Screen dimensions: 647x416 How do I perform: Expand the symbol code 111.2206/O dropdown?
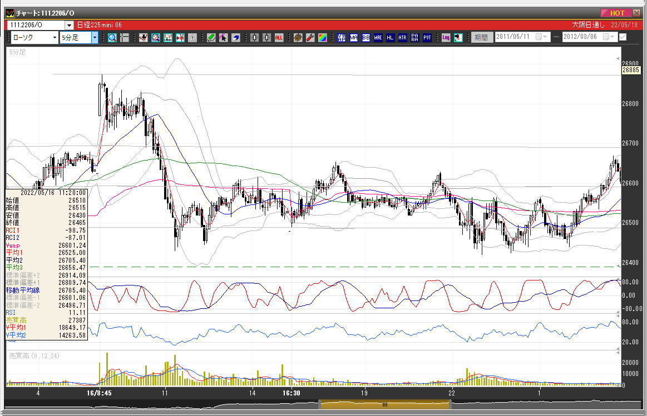coord(69,25)
